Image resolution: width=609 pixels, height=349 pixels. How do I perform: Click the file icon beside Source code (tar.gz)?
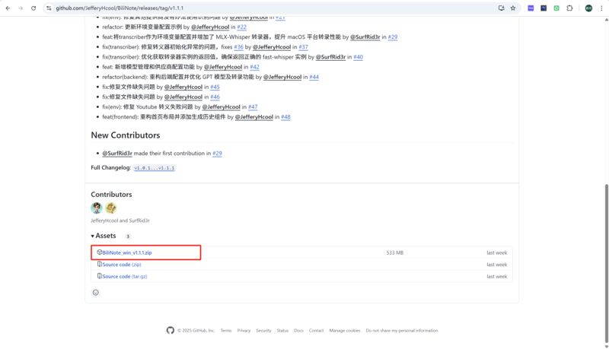pos(100,276)
